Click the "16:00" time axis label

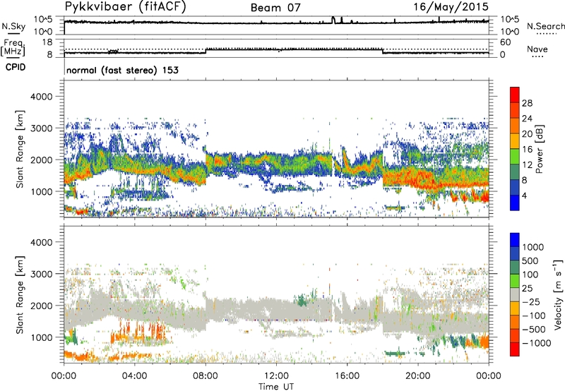347,376
